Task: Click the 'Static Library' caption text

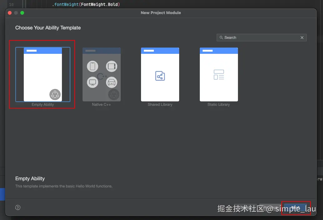Action: 219,105
